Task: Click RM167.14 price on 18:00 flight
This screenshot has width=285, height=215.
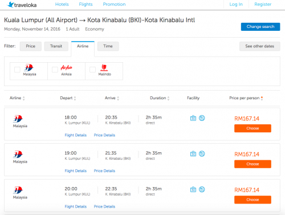Action: (247, 119)
